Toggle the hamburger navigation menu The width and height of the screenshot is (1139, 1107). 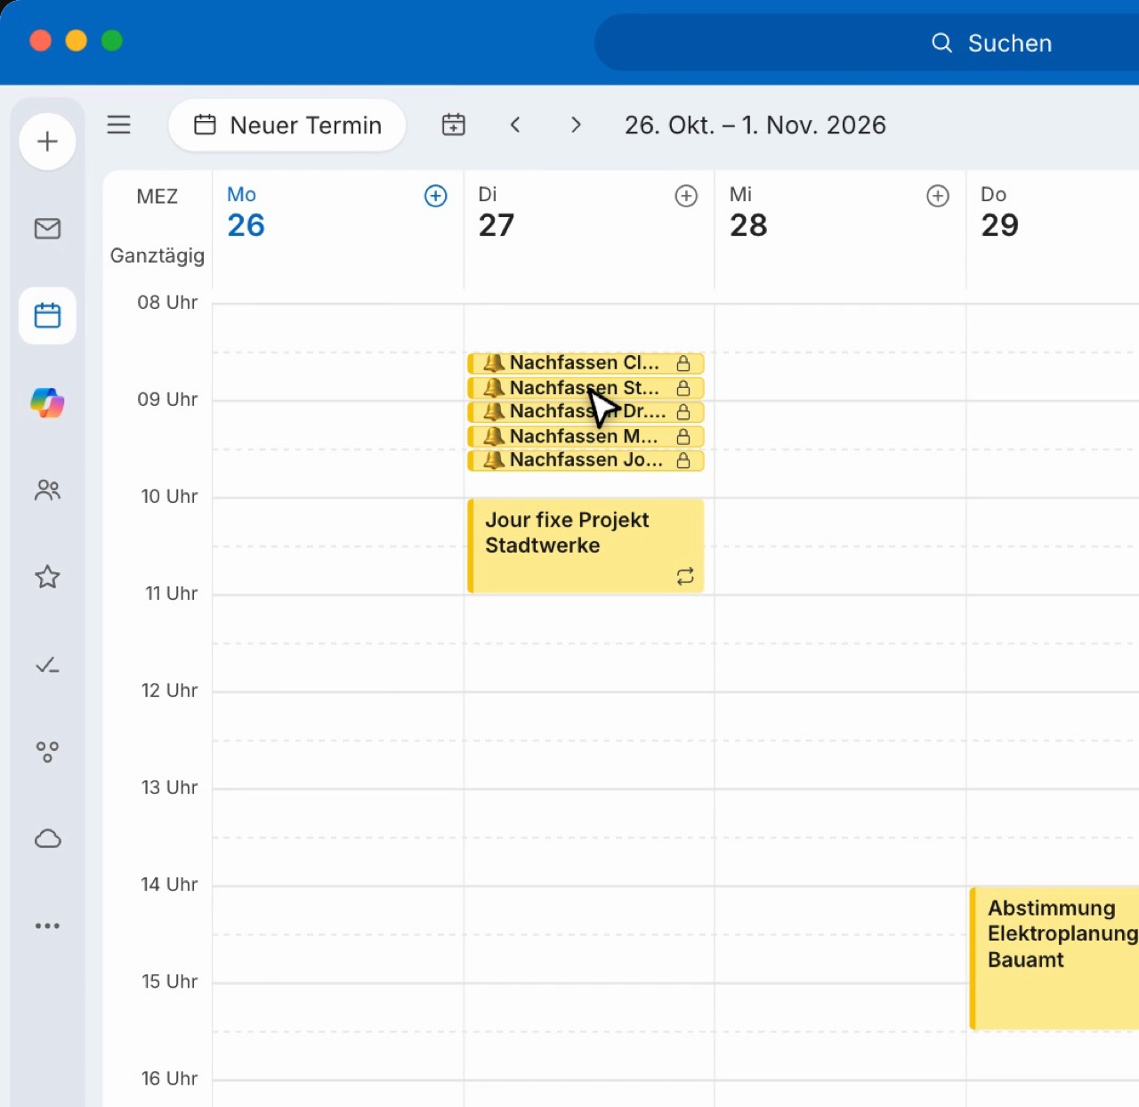point(119,125)
